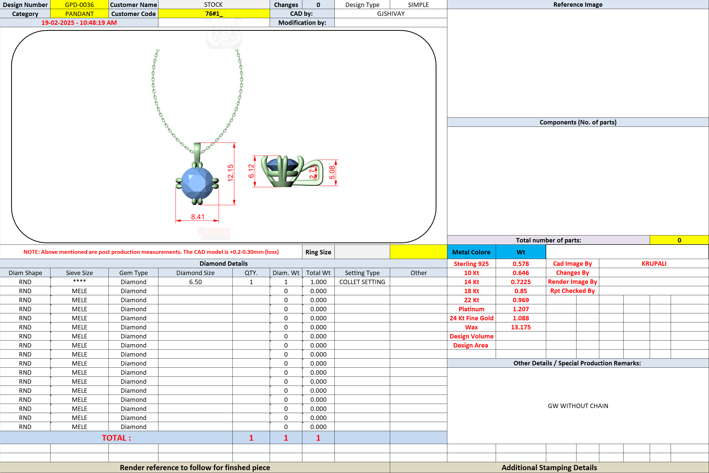Click the Additional Stamping Details header
The height and width of the screenshot is (473, 709).
tap(549, 468)
